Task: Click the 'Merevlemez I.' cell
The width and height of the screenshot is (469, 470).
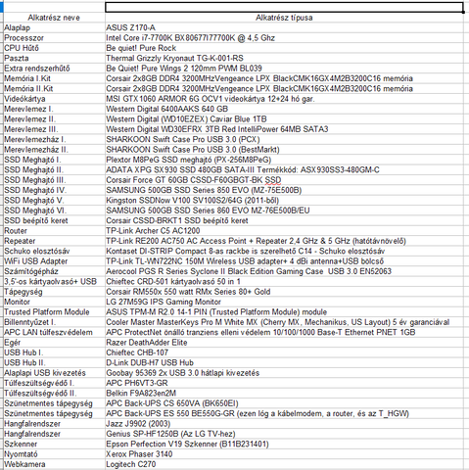Action: tap(54, 109)
